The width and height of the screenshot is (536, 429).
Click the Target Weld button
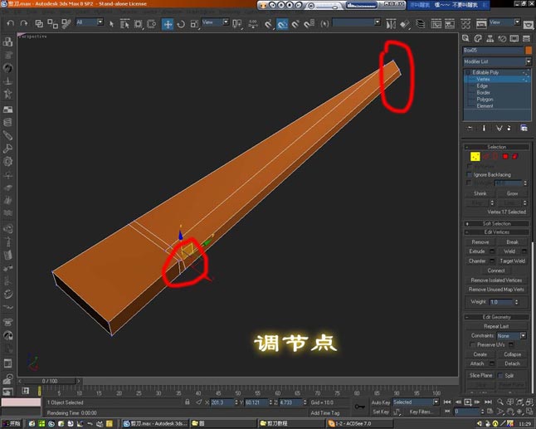[x=513, y=261]
